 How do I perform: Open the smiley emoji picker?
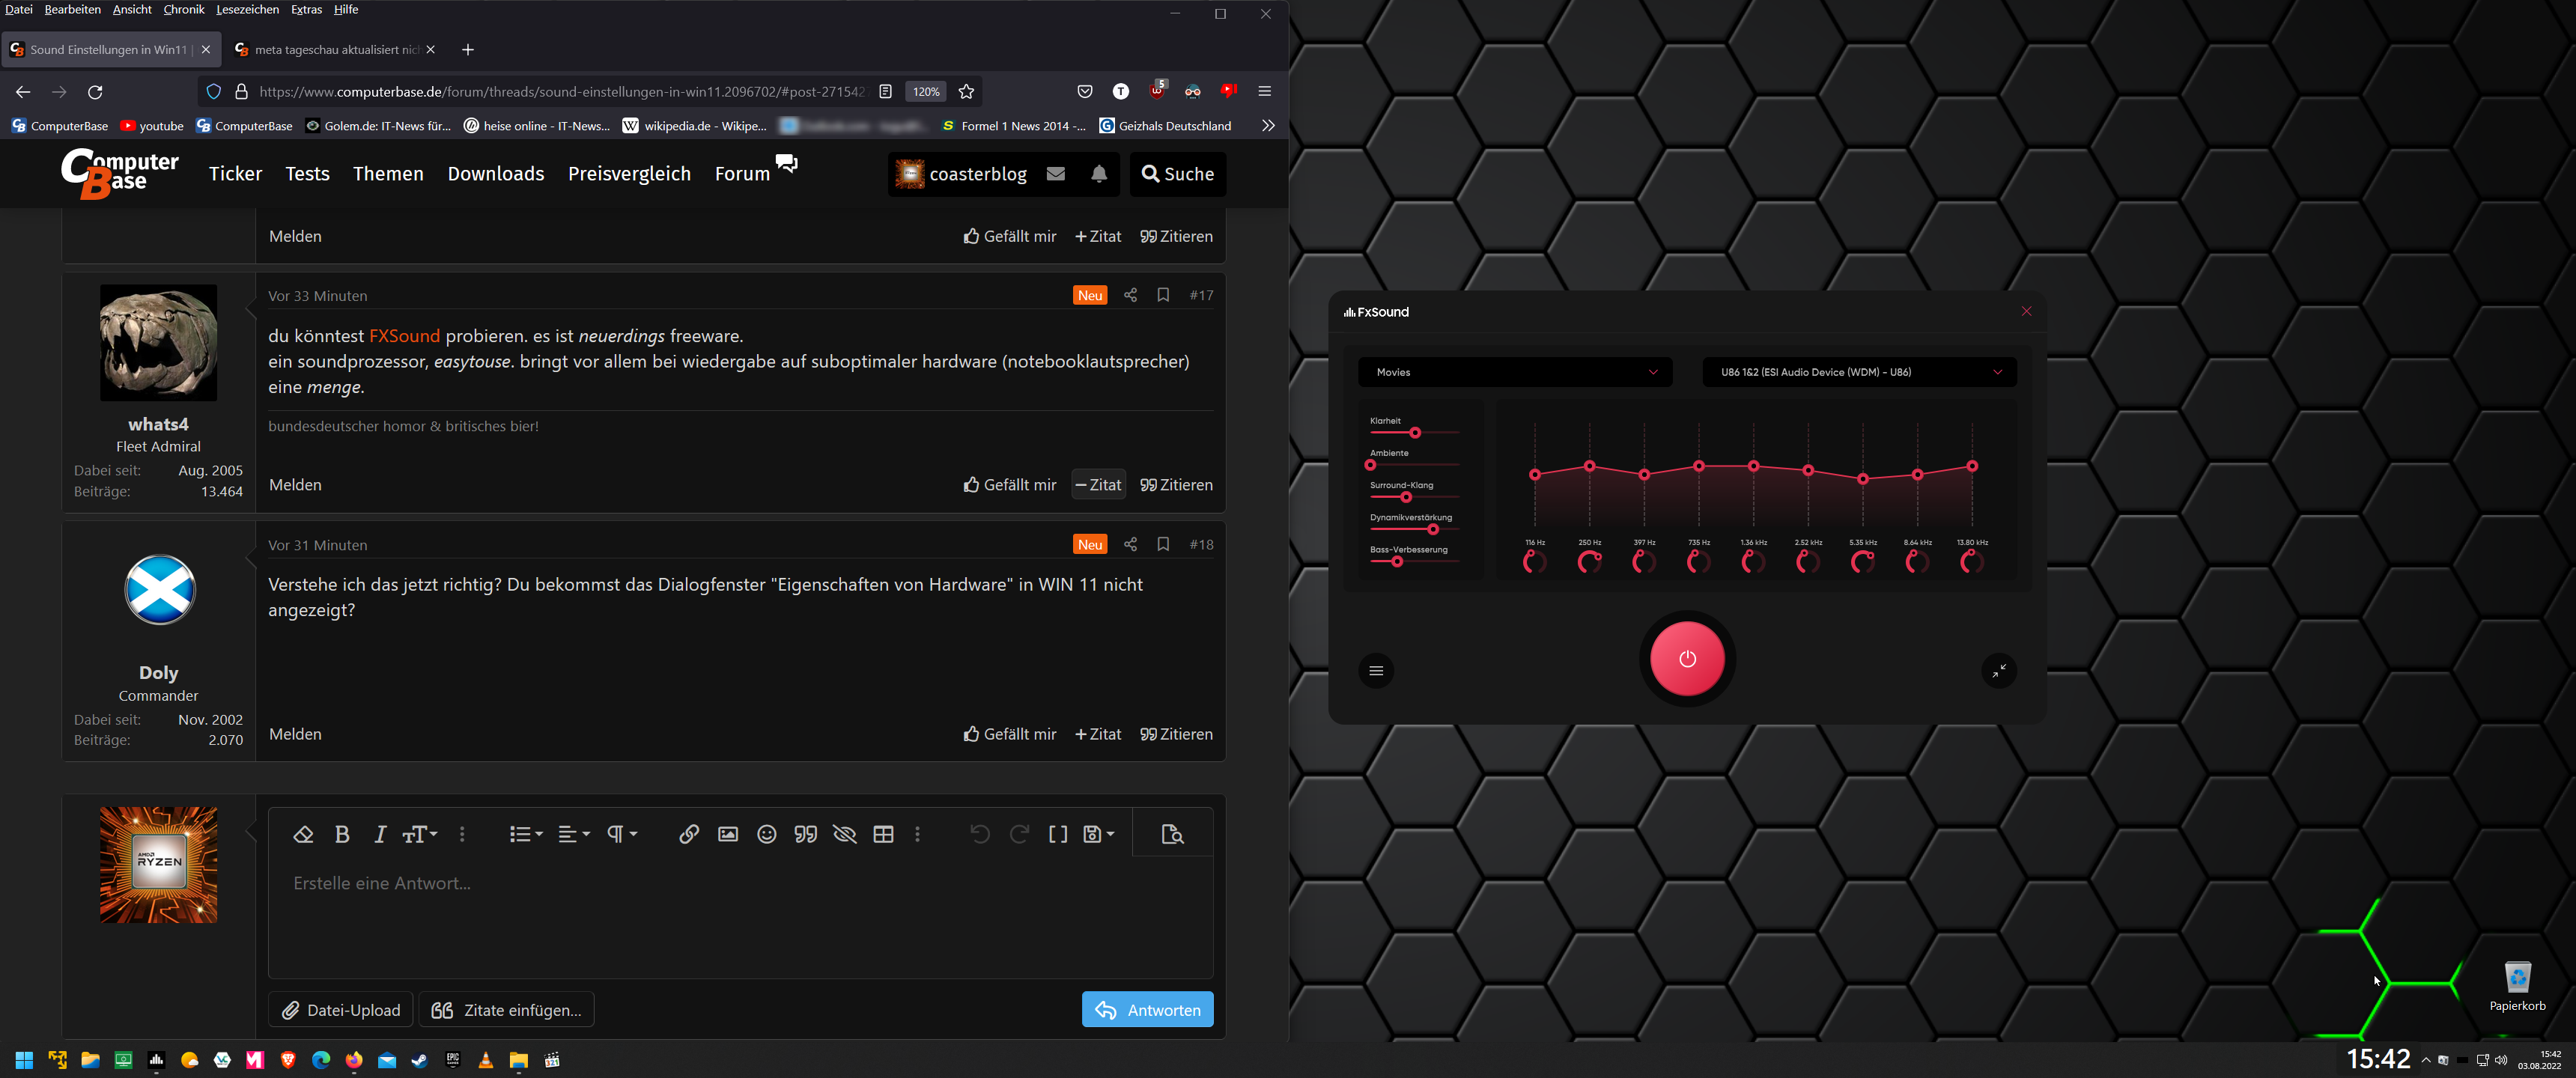(766, 834)
